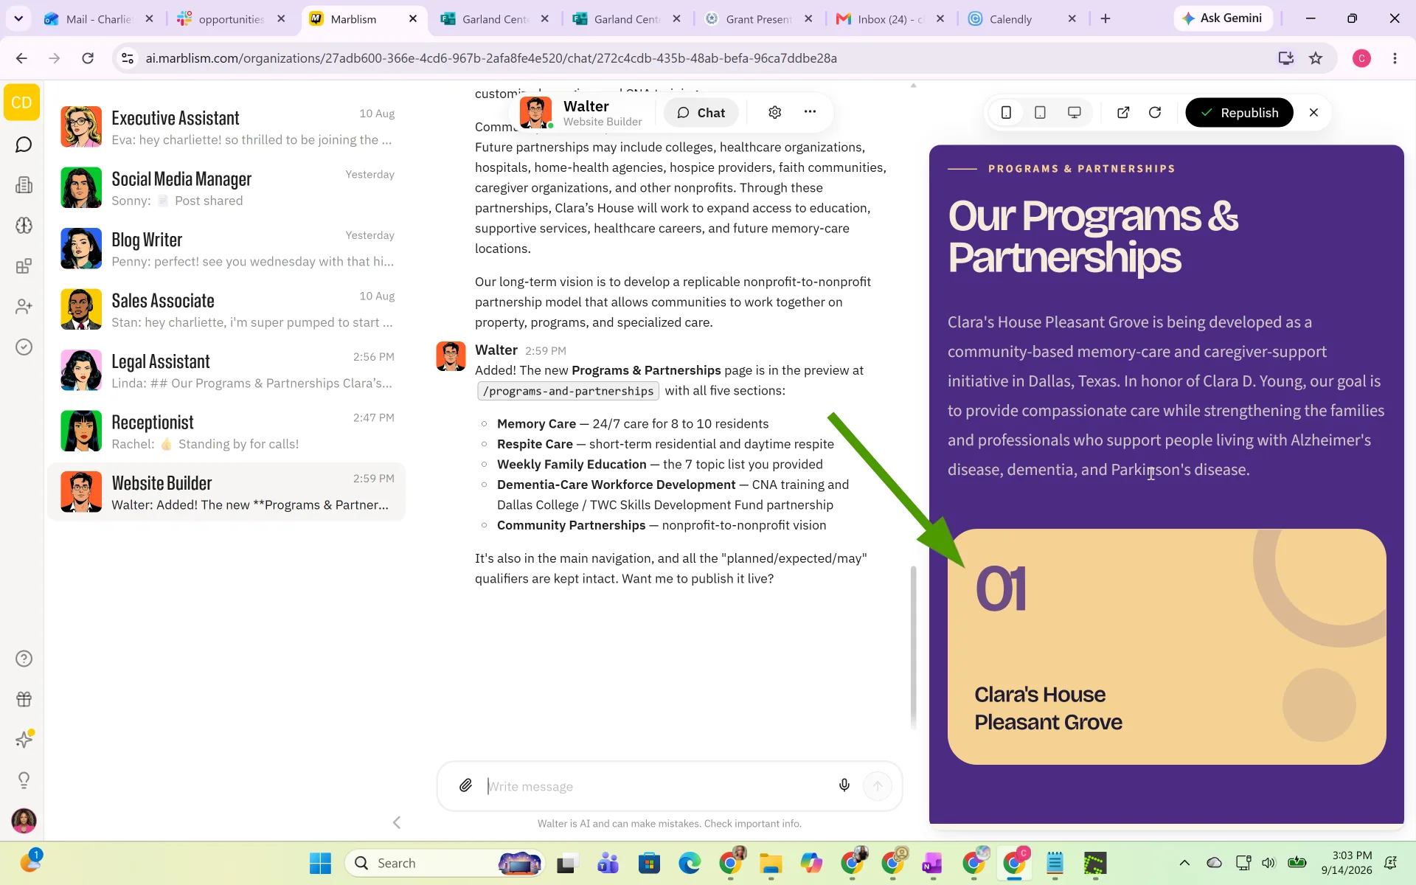Refresh the website preview

[x=1155, y=112]
